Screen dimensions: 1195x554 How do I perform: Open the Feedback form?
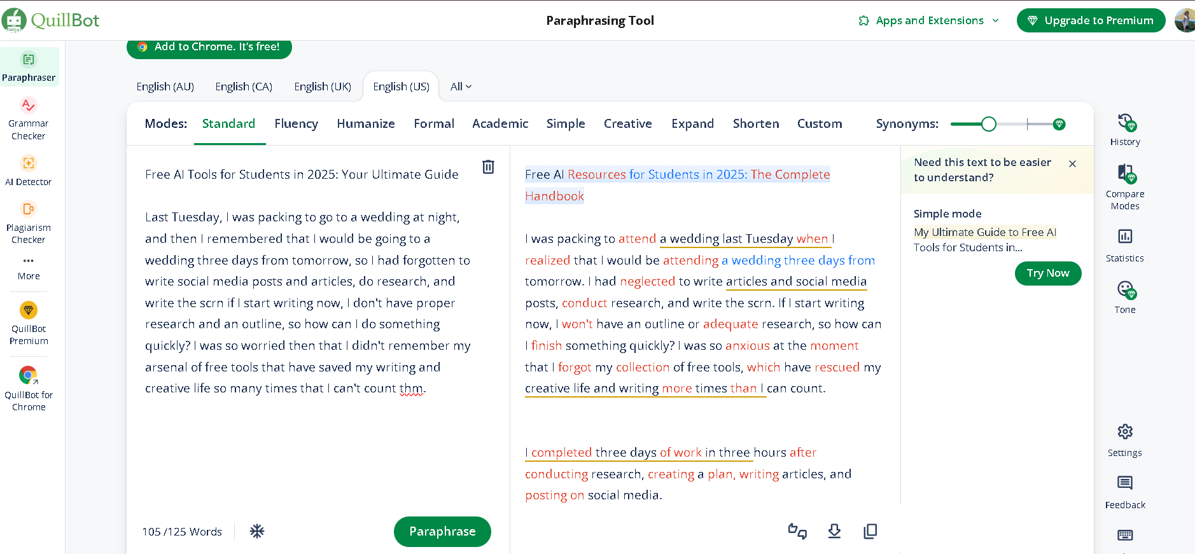1125,492
